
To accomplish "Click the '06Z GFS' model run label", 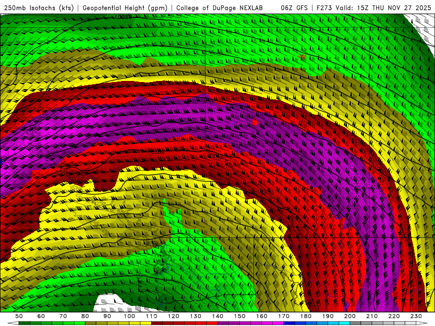I will tap(294, 8).
